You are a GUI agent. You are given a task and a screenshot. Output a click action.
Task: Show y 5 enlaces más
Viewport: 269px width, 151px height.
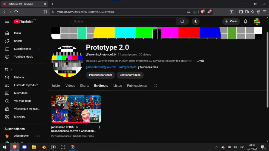pyautogui.click(x=148, y=67)
